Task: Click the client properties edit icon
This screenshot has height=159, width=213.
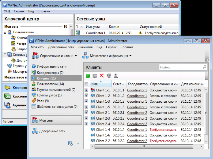Action: pos(95,76)
